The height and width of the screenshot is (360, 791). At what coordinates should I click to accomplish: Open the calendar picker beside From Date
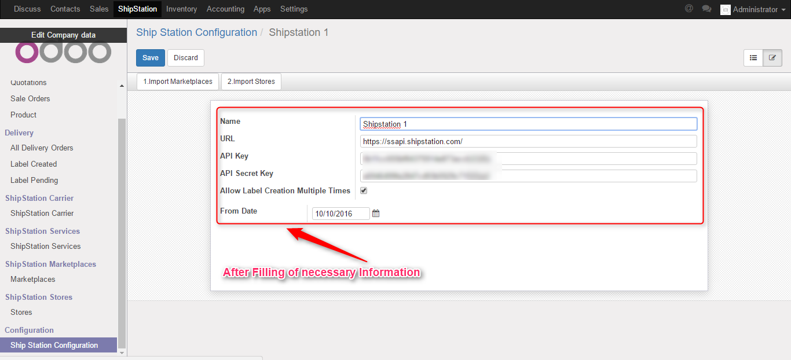point(376,214)
